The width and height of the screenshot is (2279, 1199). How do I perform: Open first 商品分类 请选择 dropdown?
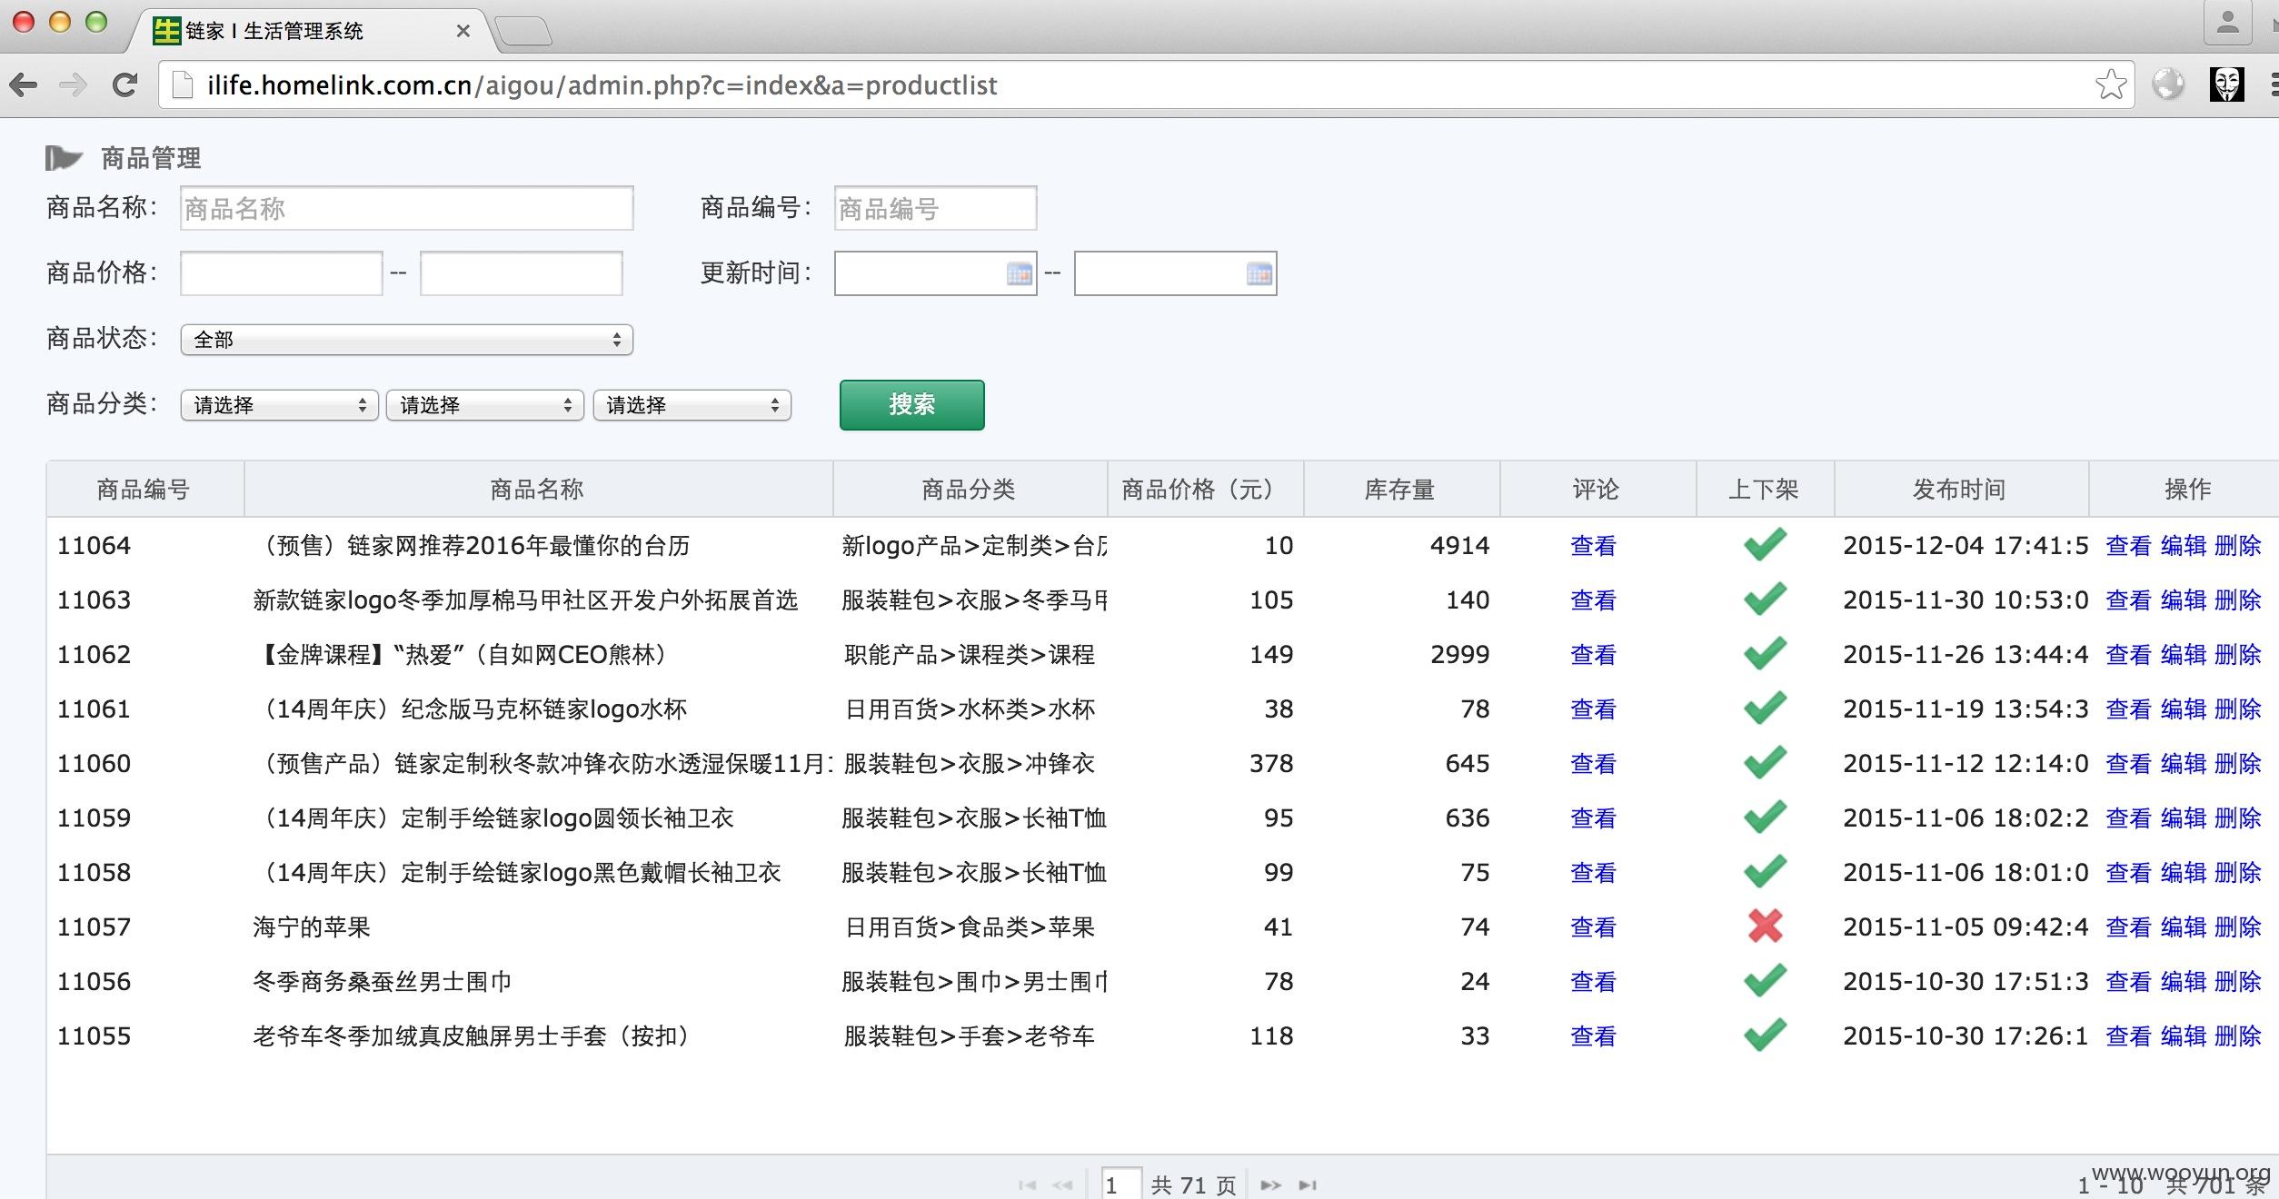pyautogui.click(x=279, y=405)
